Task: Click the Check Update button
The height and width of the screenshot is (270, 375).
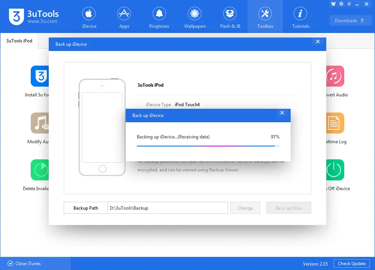Action: [351, 264]
